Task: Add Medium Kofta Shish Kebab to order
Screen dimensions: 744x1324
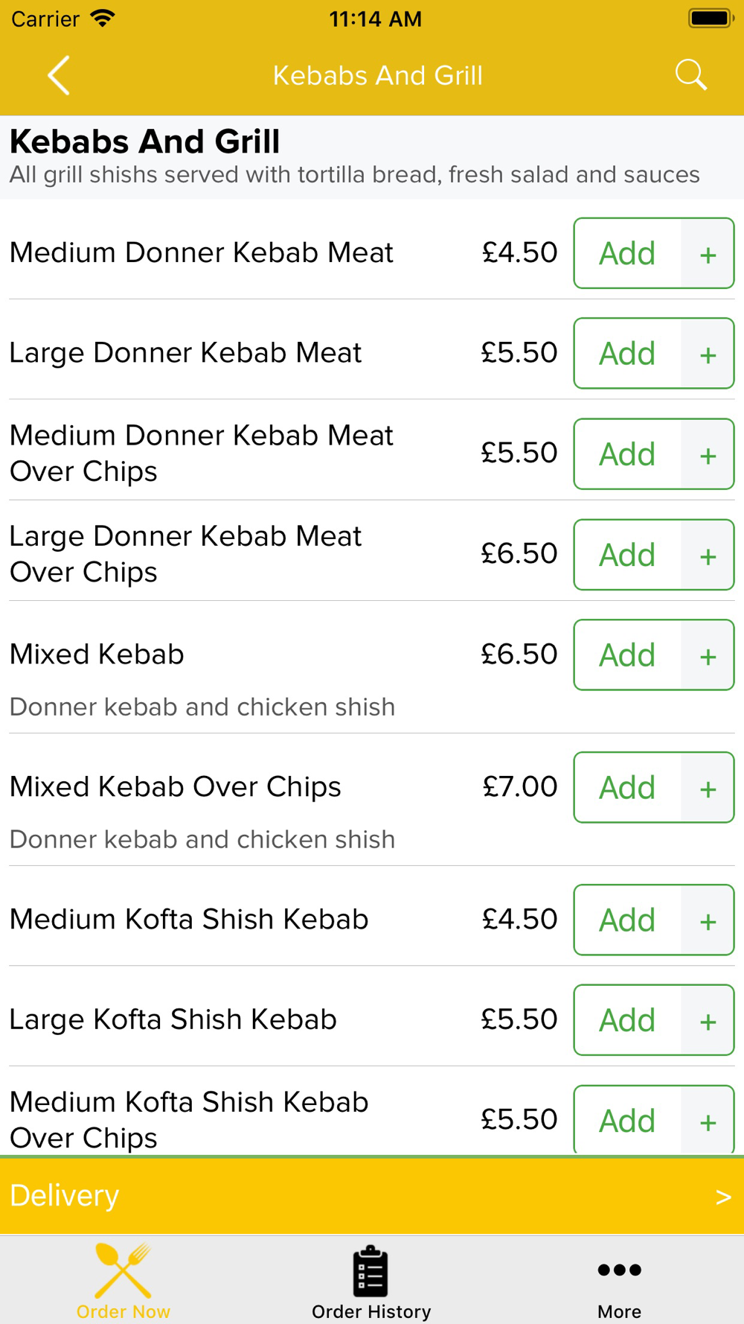Action: (x=627, y=920)
